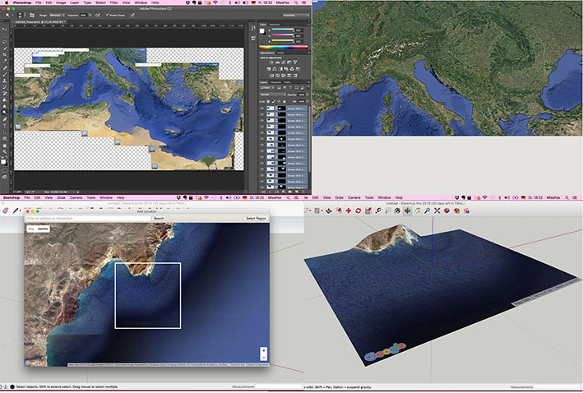This screenshot has width=583, height=393.
Task: Select the Move tool in Photoshop toolbar
Action: [x=5, y=29]
